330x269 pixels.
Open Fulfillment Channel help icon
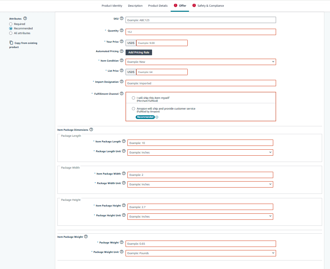coord(122,93)
